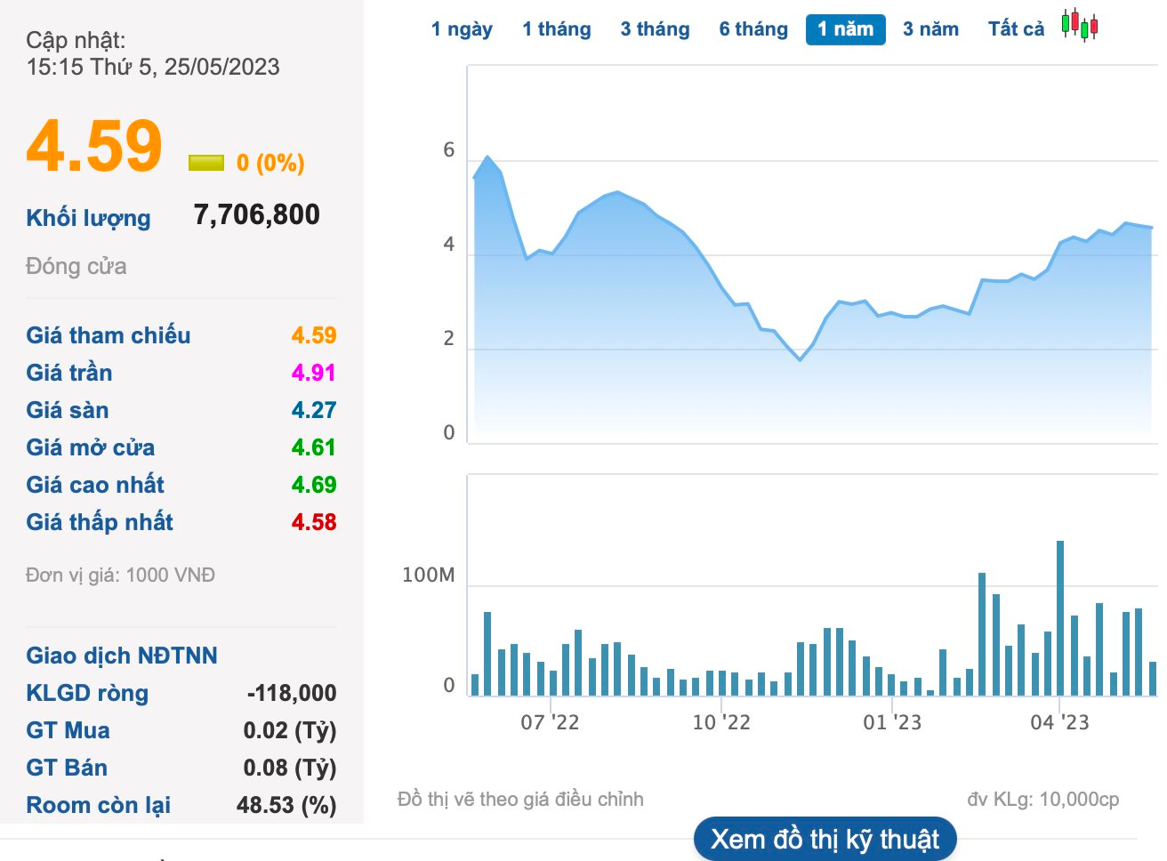The width and height of the screenshot is (1167, 861).
Task: Click 'Room còn lại' label
Action: [x=99, y=805]
